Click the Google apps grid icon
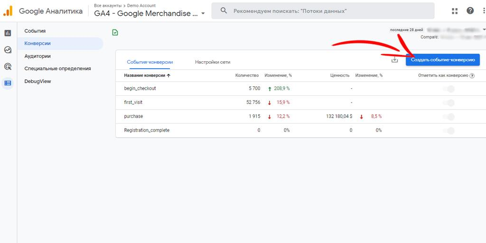The height and width of the screenshot is (243, 486). [455, 11]
